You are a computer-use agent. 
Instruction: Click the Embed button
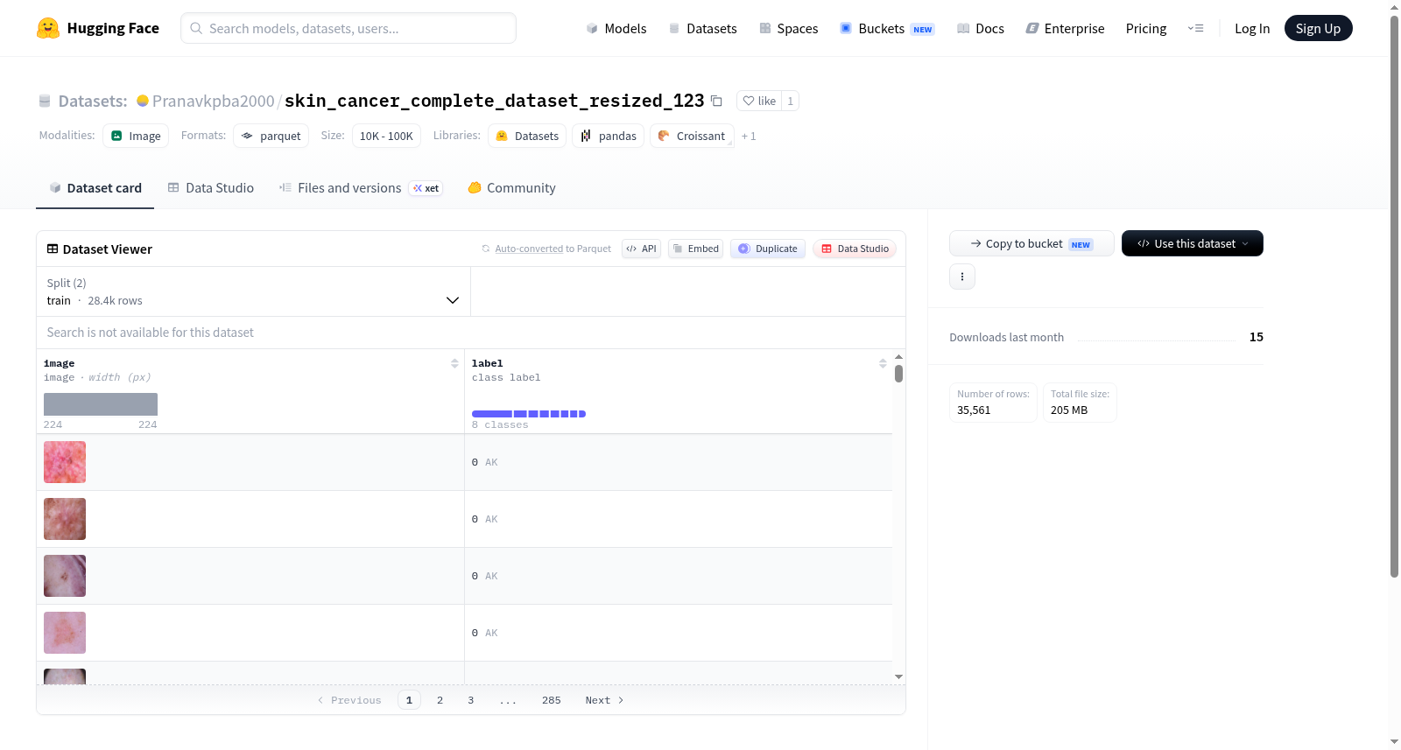click(696, 249)
